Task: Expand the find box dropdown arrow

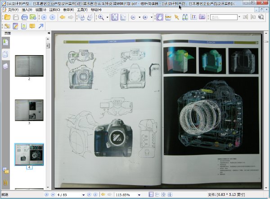Action: tap(239, 17)
